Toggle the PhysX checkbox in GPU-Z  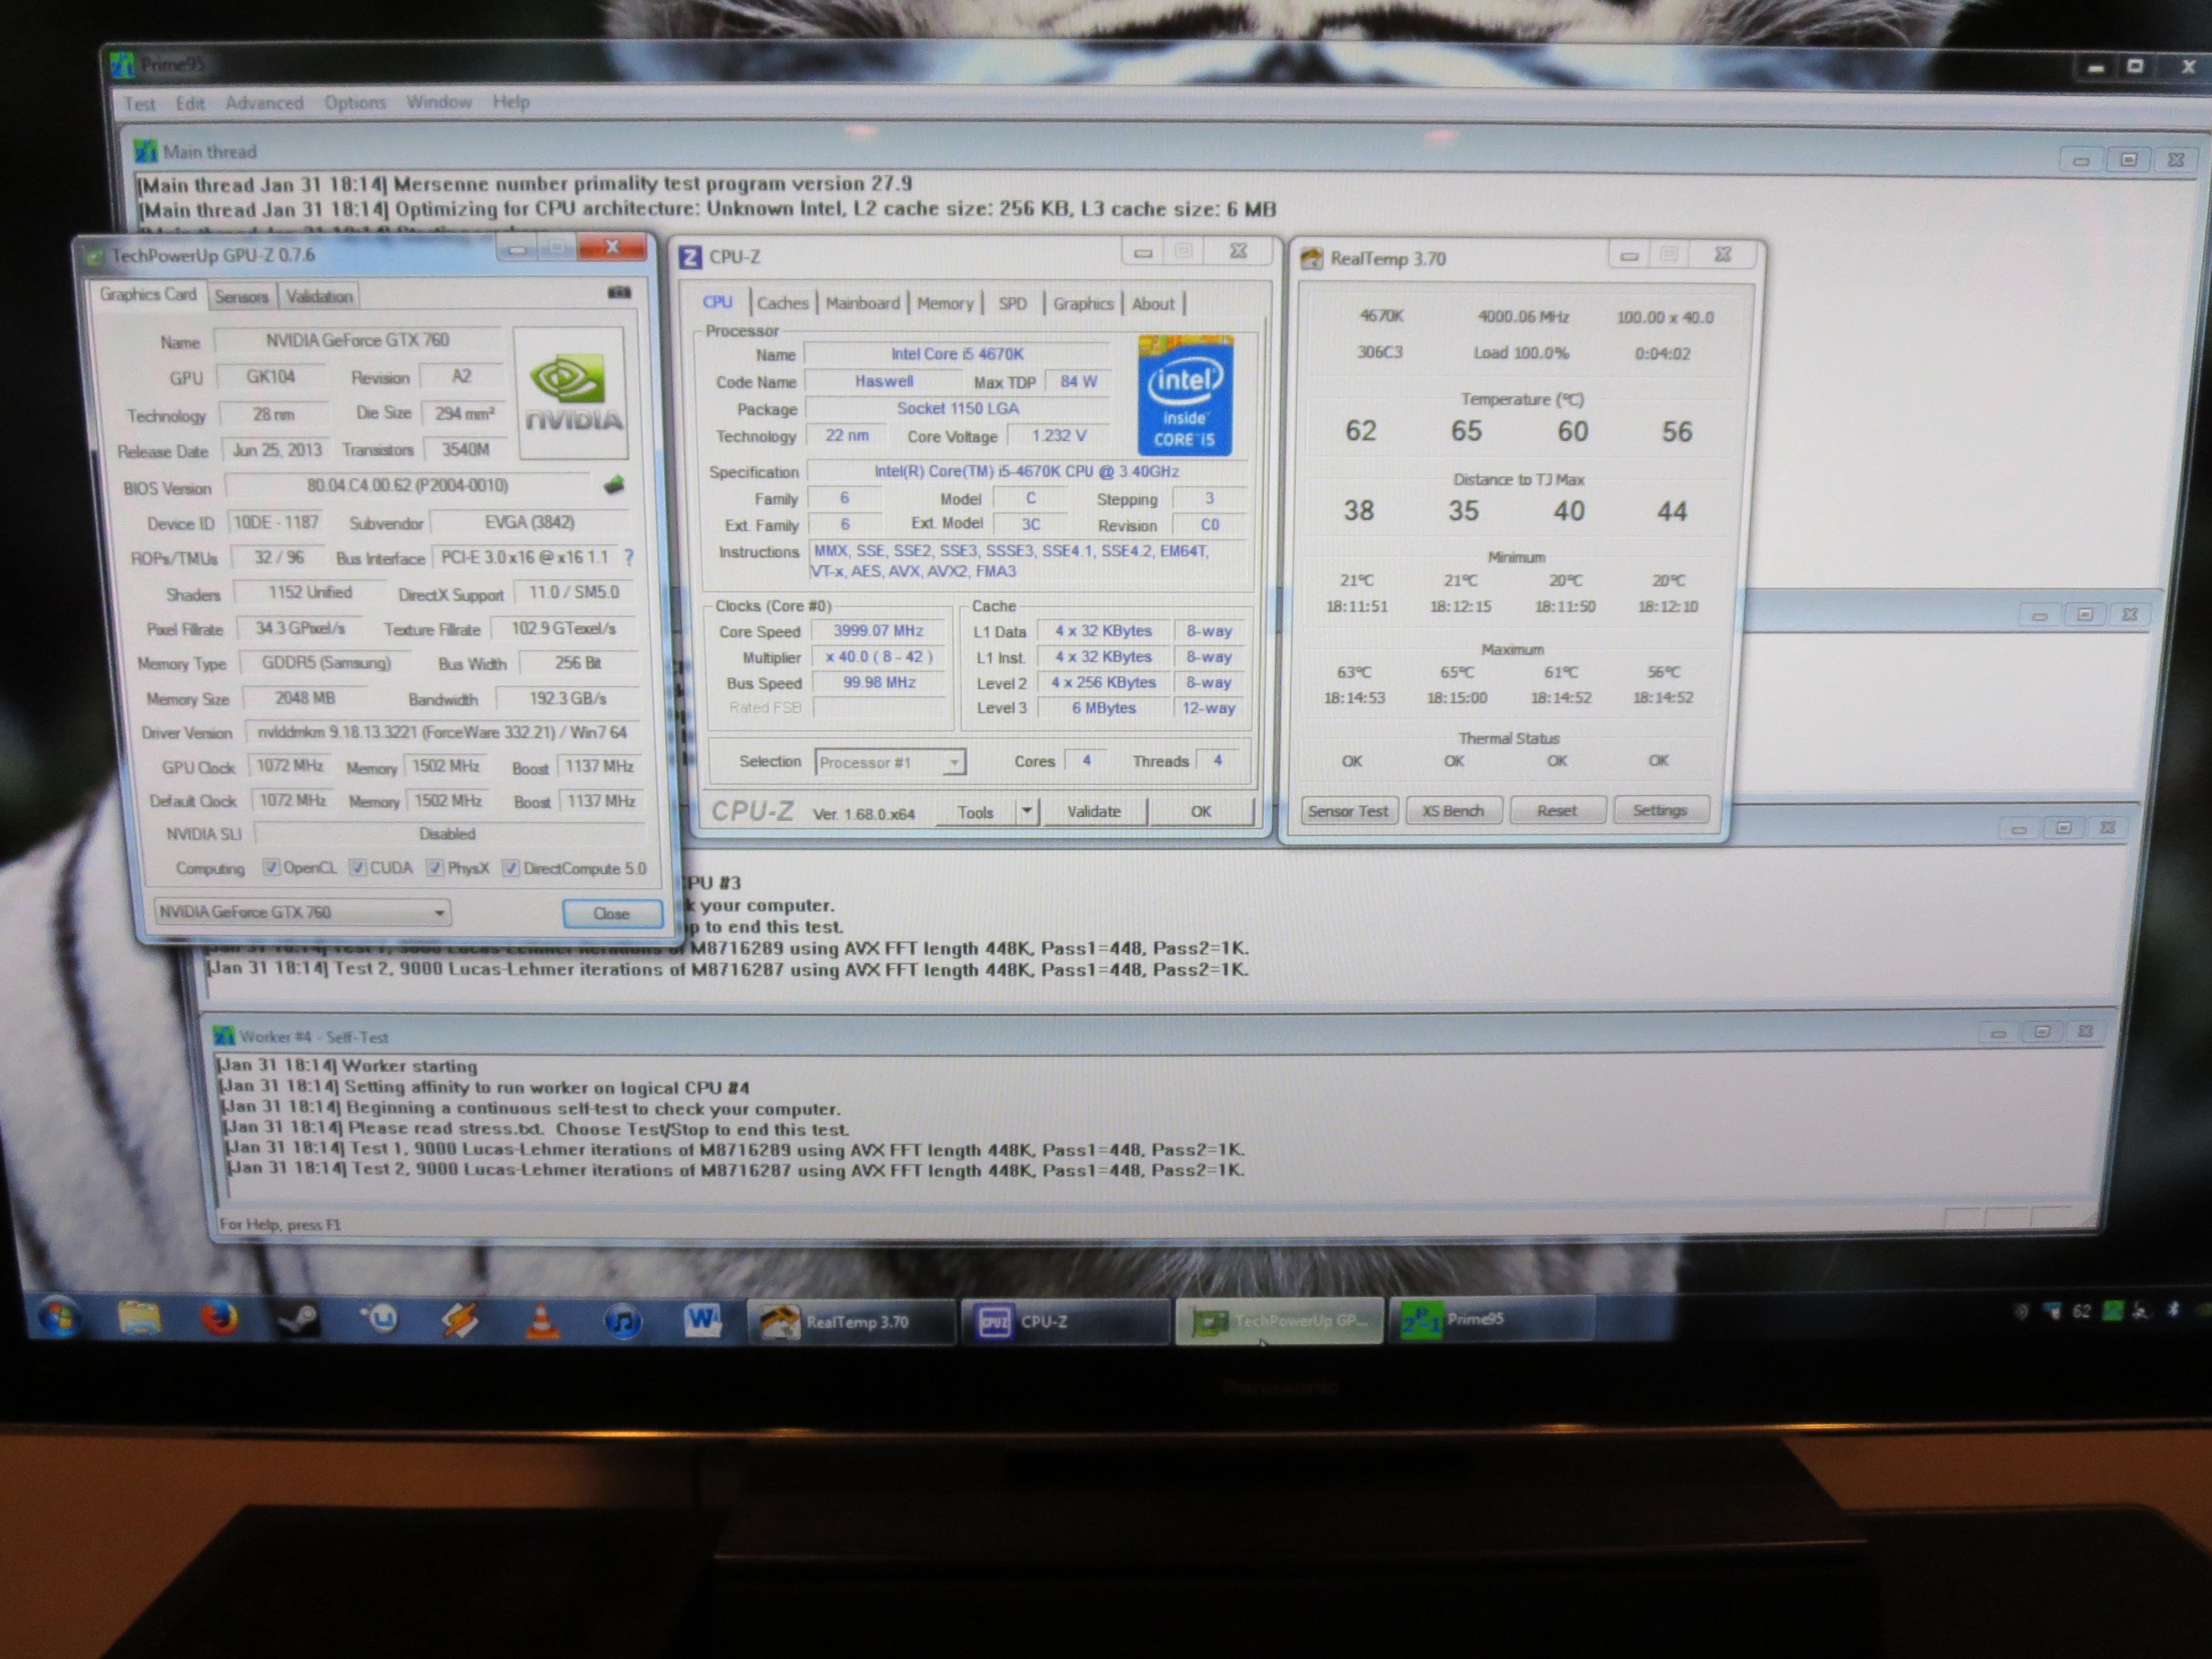[434, 867]
